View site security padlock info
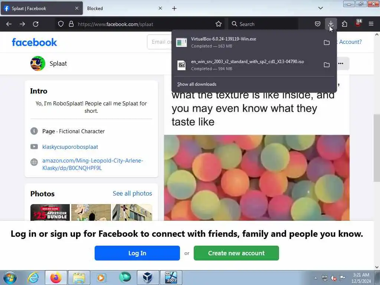 tap(71, 24)
